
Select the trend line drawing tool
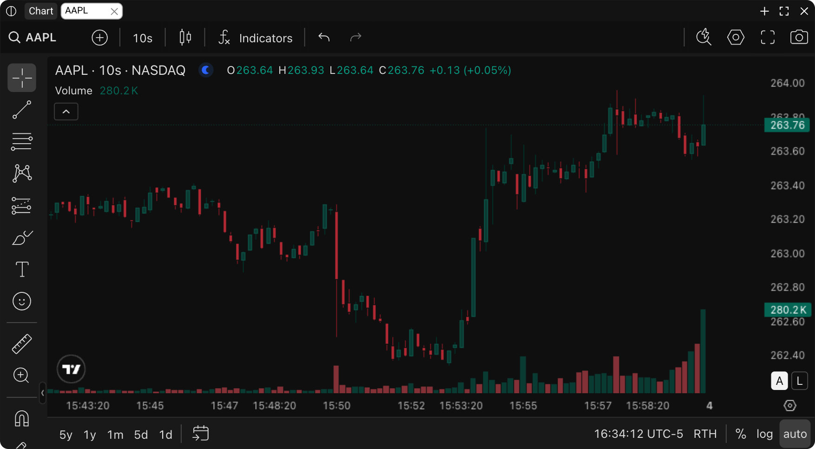[x=21, y=110]
